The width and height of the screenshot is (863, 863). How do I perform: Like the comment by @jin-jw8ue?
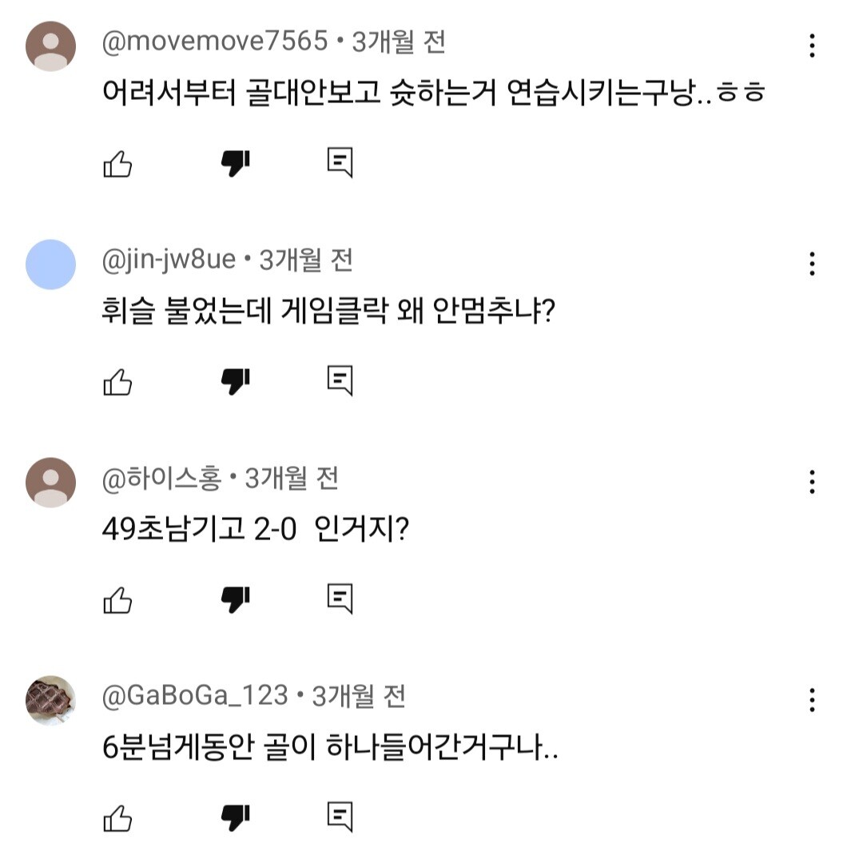click(117, 382)
